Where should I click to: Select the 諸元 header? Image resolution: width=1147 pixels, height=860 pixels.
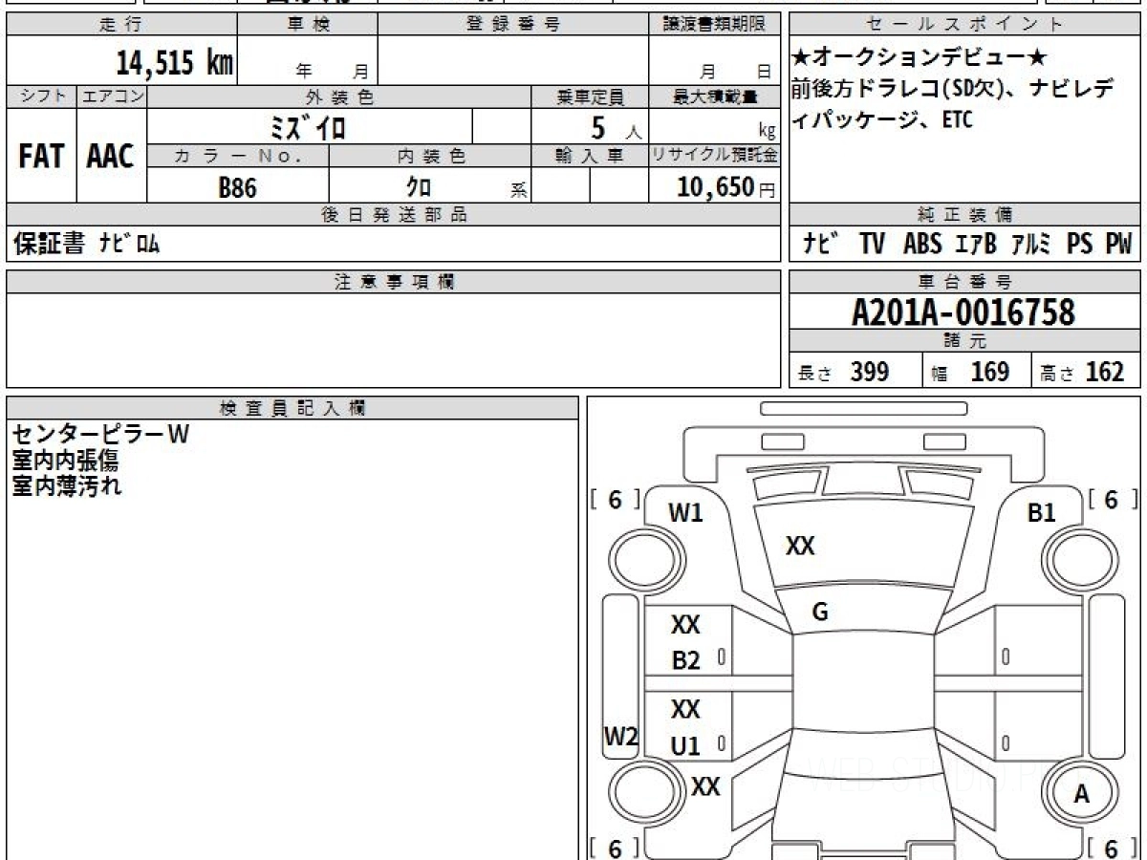coord(965,341)
